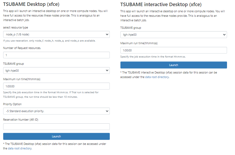
Task: Focus Maximum run time field in TSUBAME Desktop form
Action: pos(56,86)
